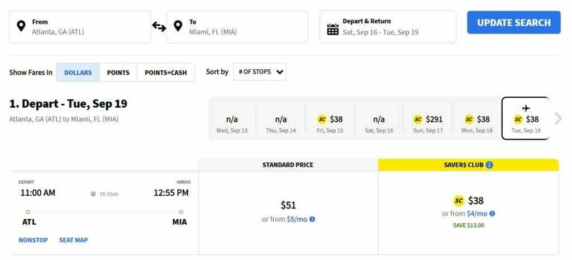Switch fare display to POINTS+CASH
This screenshot has height=260, width=572.
click(165, 73)
